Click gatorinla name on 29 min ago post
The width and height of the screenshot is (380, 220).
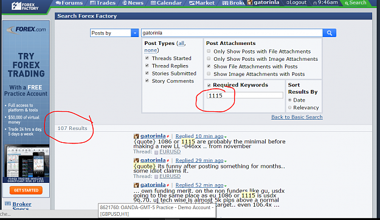click(153, 160)
